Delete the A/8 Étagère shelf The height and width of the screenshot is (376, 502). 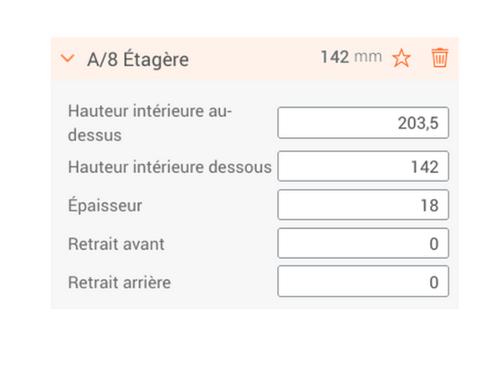click(440, 58)
